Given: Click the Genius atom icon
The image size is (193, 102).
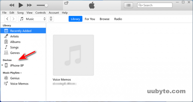Looking at the screenshot, I should (x=6, y=78).
